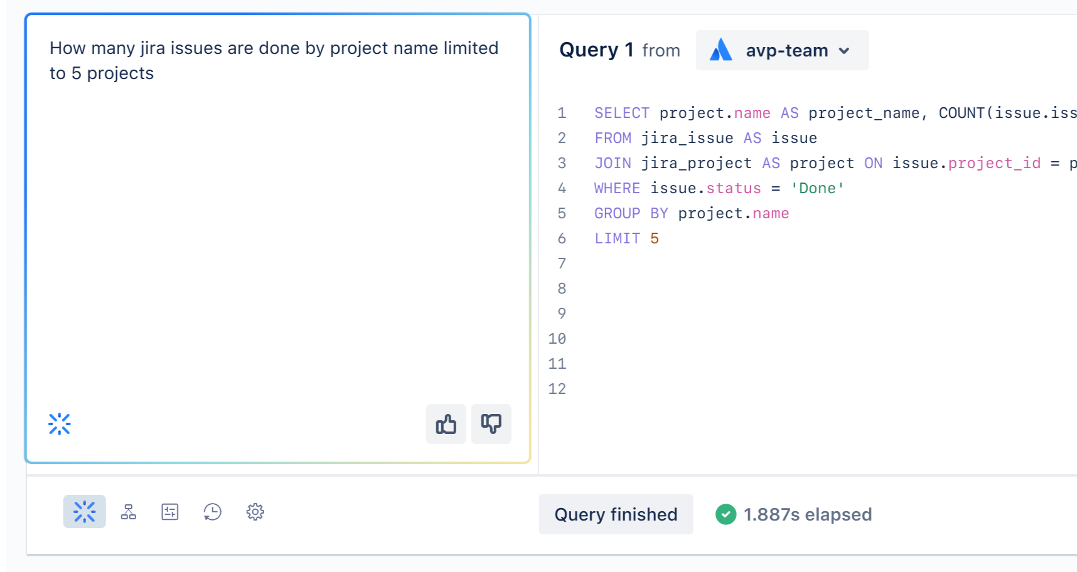Select the Query 1 header label
The height and width of the screenshot is (572, 1077).
[596, 50]
